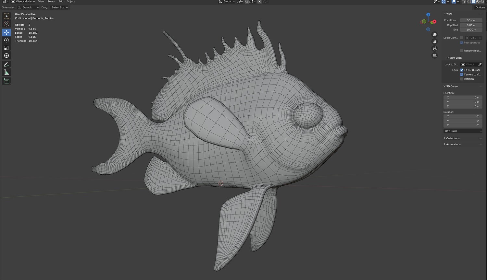The height and width of the screenshot is (280, 487).
Task: Click the 'User Perspective' viewport label
Action: (25, 14)
